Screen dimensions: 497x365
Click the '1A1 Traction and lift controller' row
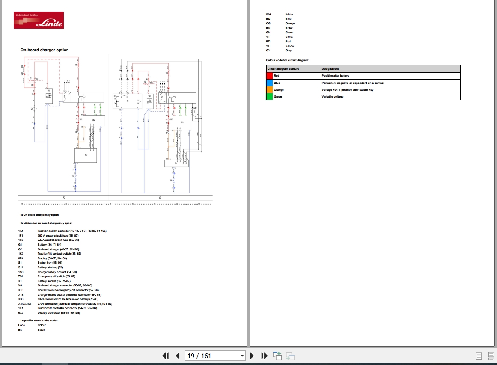(62, 231)
